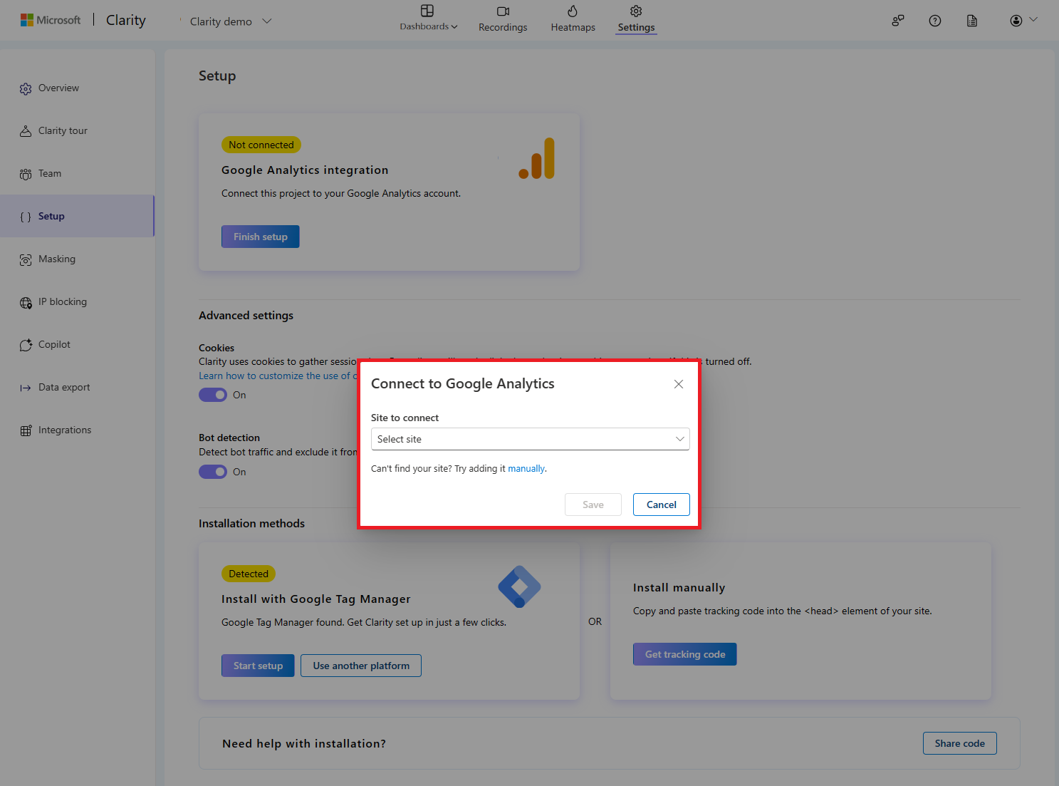Click the Google Tag Manager logo

pos(519,586)
